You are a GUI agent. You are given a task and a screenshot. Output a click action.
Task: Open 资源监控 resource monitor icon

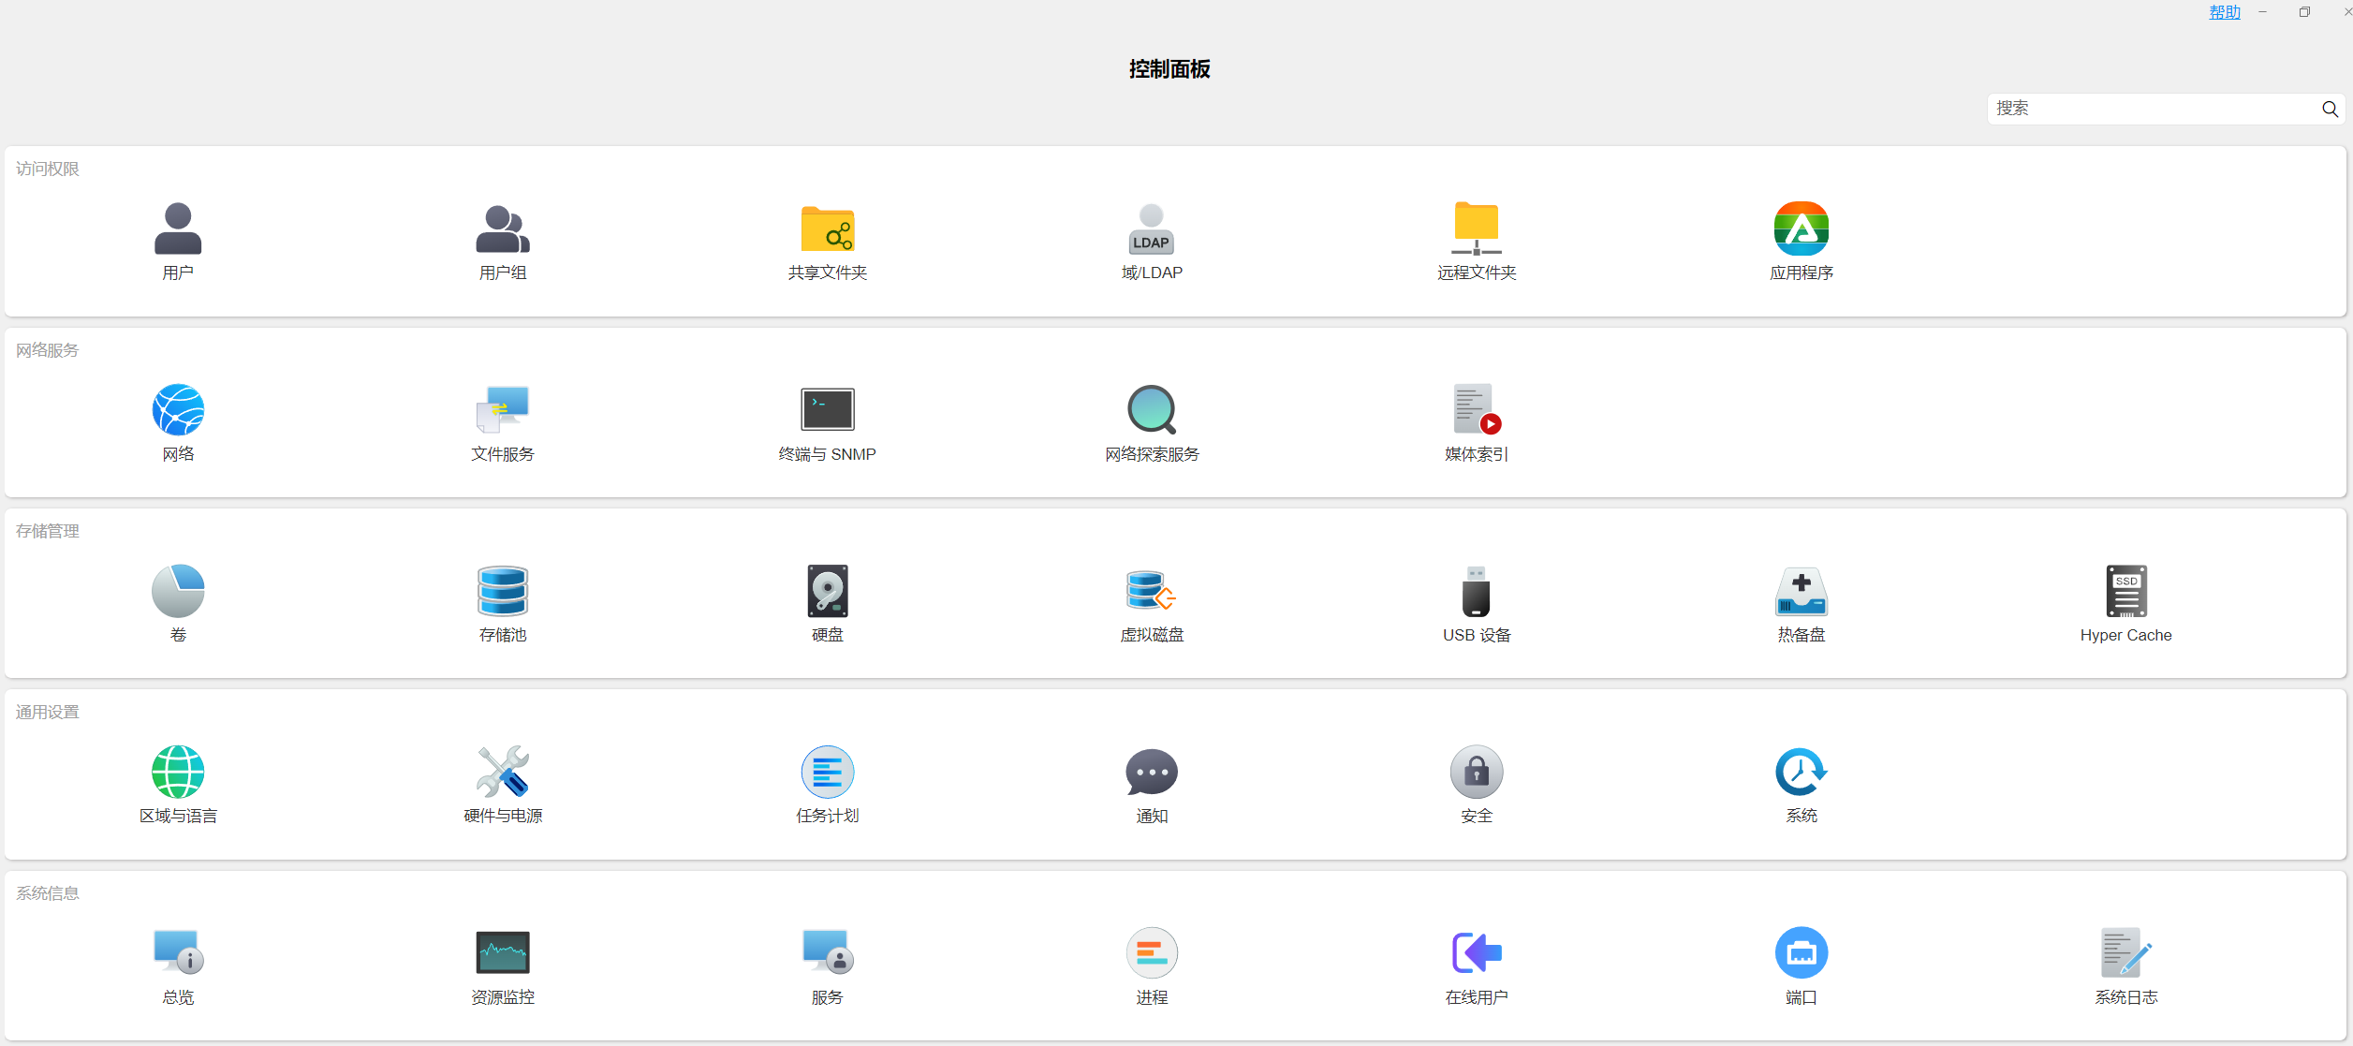(502, 952)
